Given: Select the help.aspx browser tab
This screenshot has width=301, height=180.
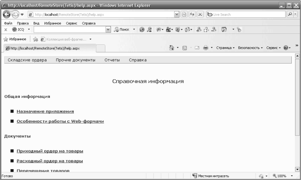Looking at the screenshot, I should (50, 48).
